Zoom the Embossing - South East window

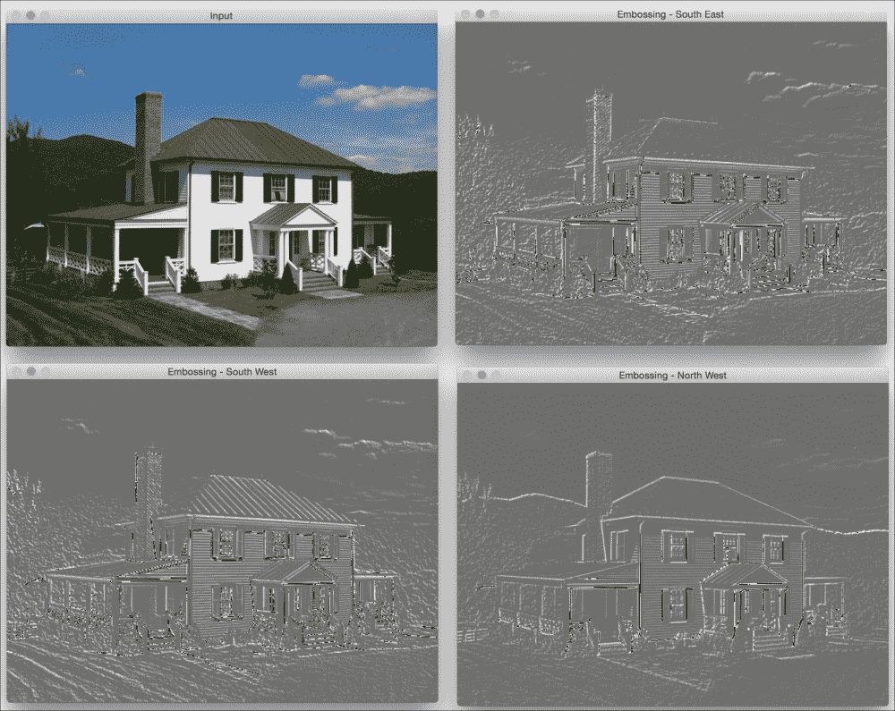click(x=494, y=14)
